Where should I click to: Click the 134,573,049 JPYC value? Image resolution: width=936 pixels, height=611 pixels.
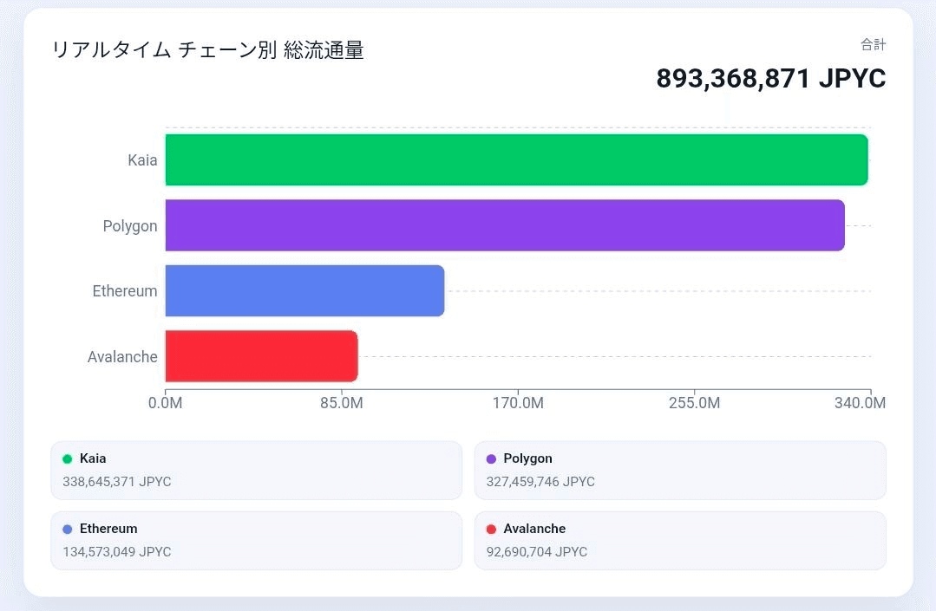(117, 552)
